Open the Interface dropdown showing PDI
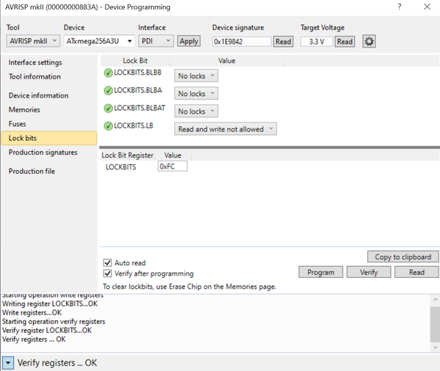The height and width of the screenshot is (371, 440). pyautogui.click(x=155, y=41)
